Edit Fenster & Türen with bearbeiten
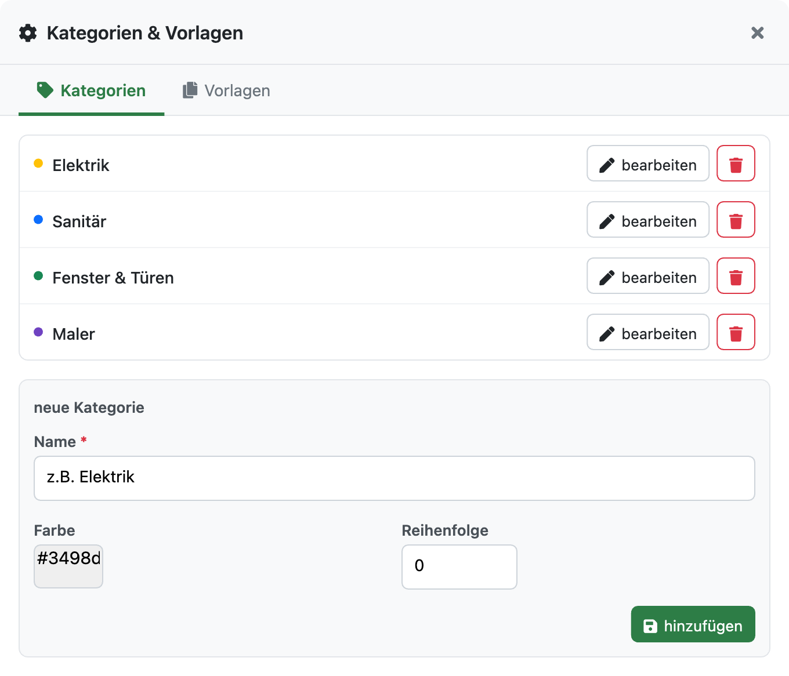 (648, 276)
